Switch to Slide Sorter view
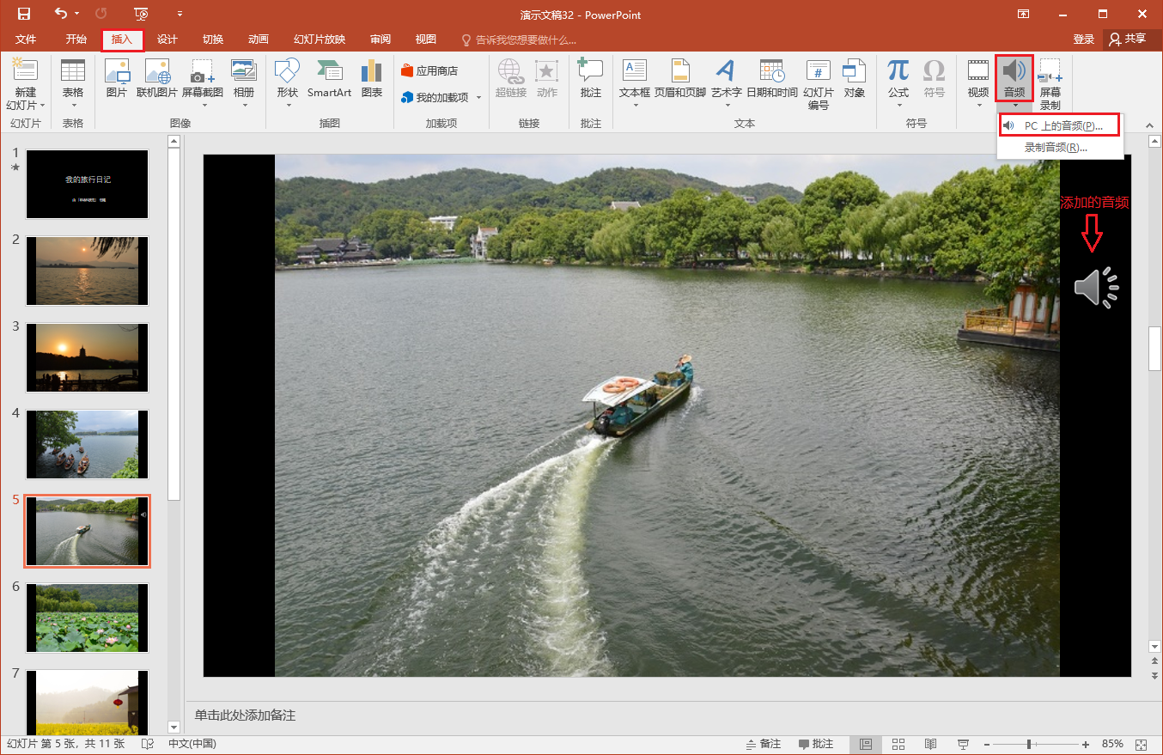Screen dimensions: 1163x755 click(x=898, y=744)
